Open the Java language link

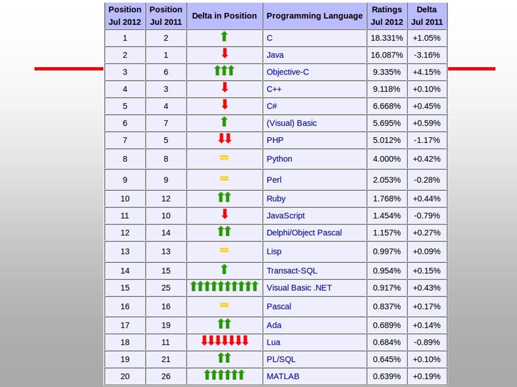pos(275,55)
